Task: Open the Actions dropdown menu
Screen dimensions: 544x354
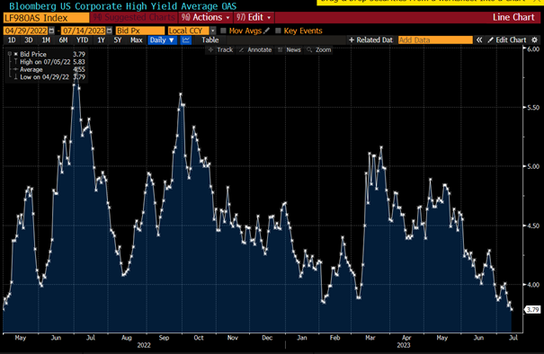Action: [x=205, y=17]
